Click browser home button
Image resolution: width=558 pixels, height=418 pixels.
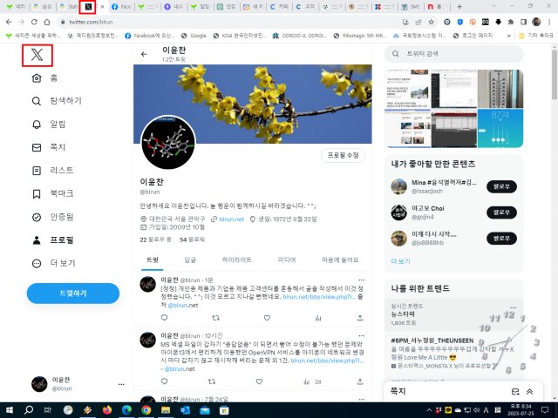pos(47,22)
